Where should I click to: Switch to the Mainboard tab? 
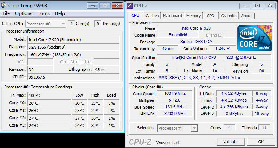172,16
